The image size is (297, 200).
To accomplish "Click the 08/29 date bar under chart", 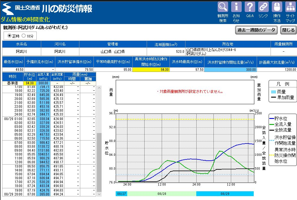I will tap(225, 194).
